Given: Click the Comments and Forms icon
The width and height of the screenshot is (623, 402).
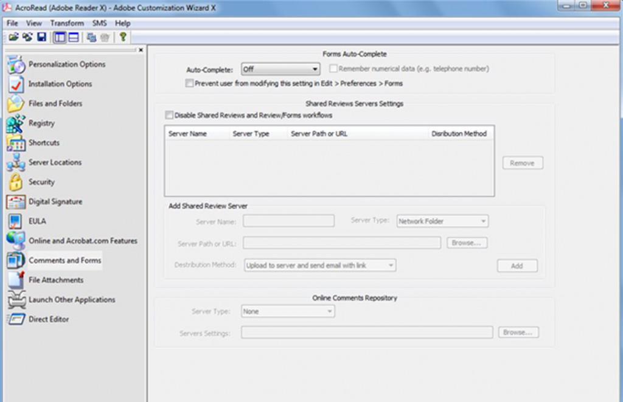Looking at the screenshot, I should [16, 260].
